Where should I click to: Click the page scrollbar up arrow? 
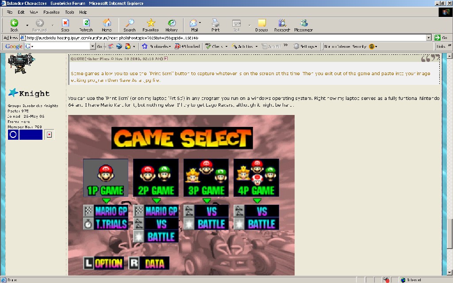449,56
